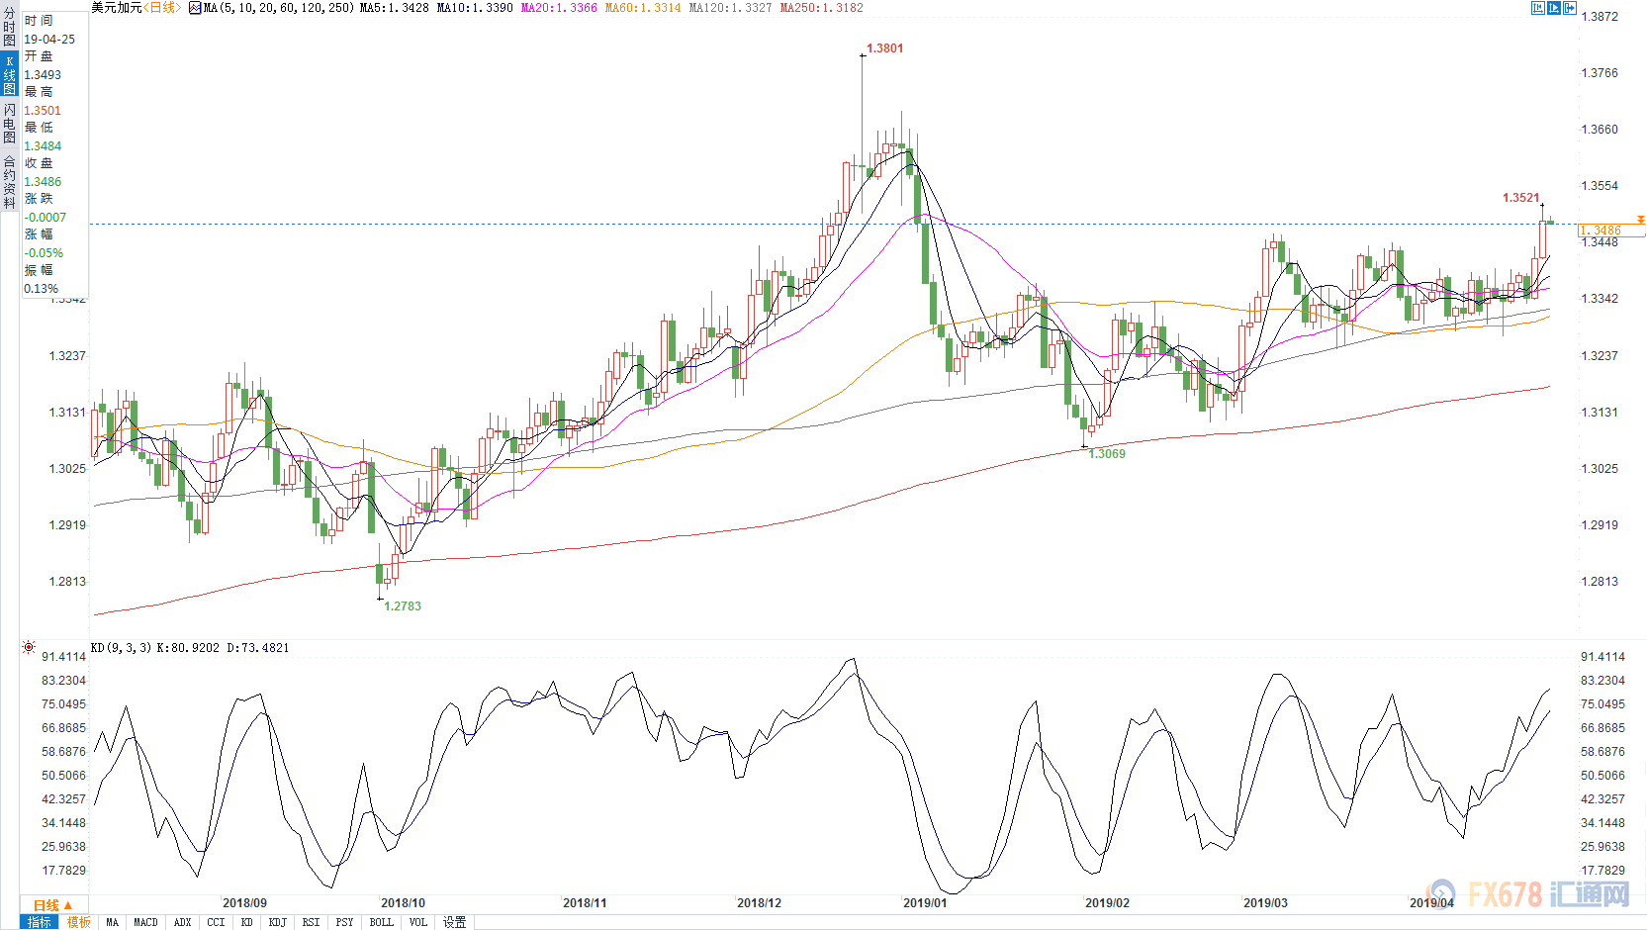Open the 闪电图 side tab
This screenshot has width=1647, height=930.
(9, 123)
